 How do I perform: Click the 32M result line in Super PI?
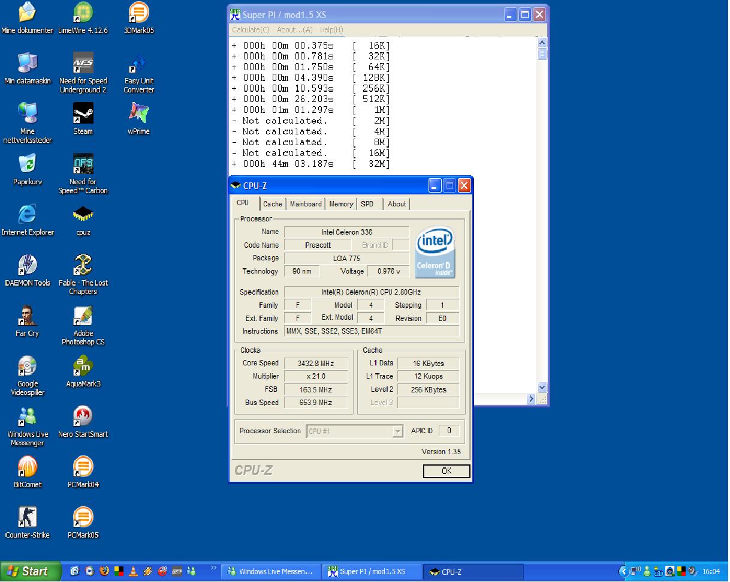coord(310,164)
